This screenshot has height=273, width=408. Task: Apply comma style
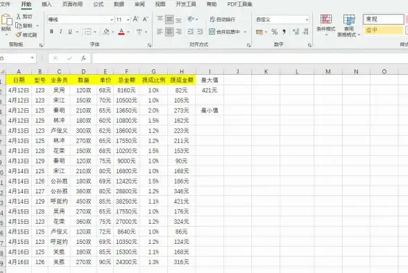click(x=284, y=32)
